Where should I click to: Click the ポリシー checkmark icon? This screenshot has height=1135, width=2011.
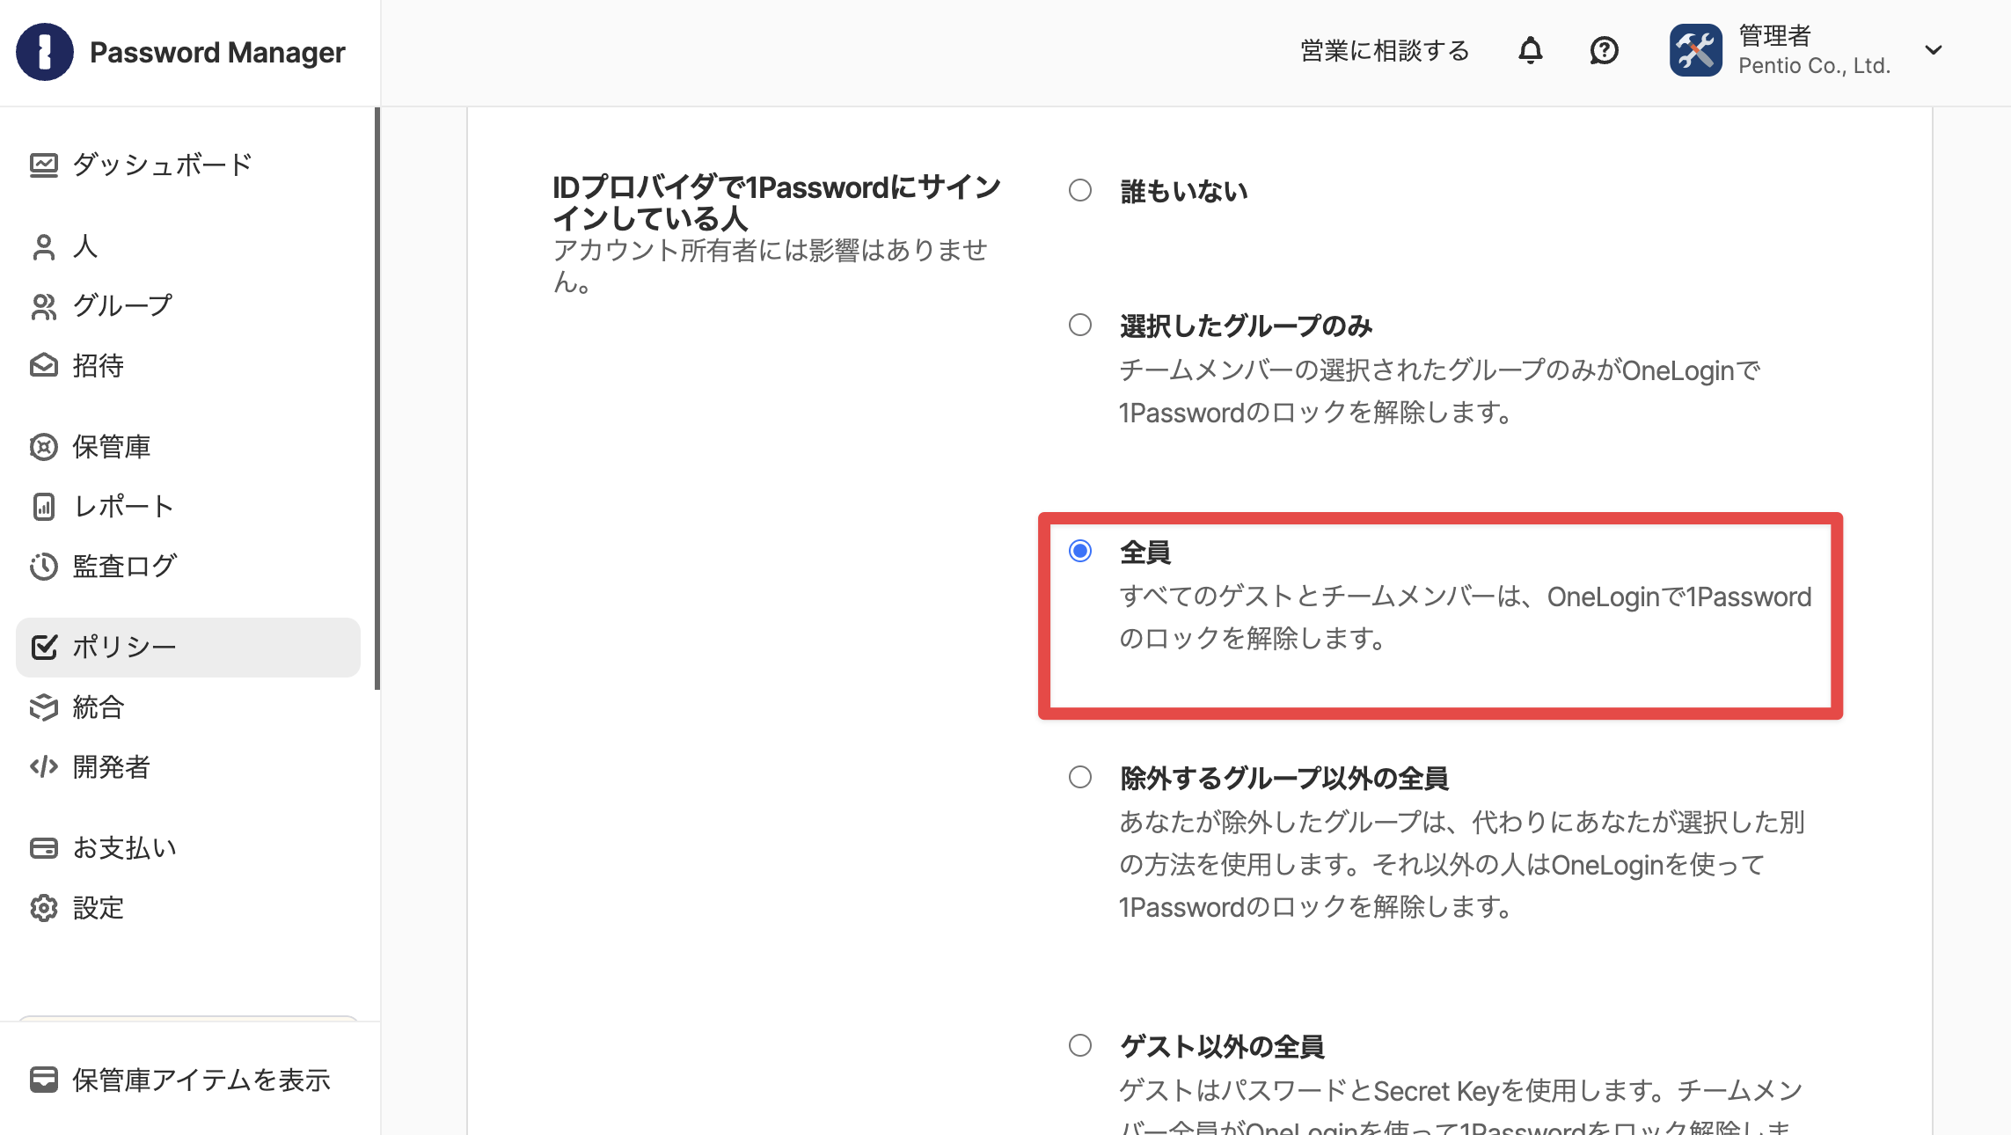44,647
